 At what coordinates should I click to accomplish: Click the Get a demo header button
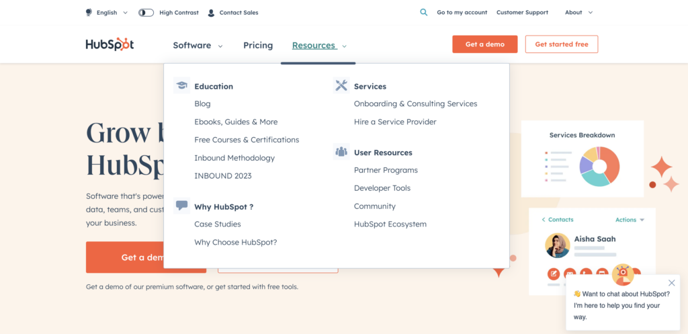(485, 44)
